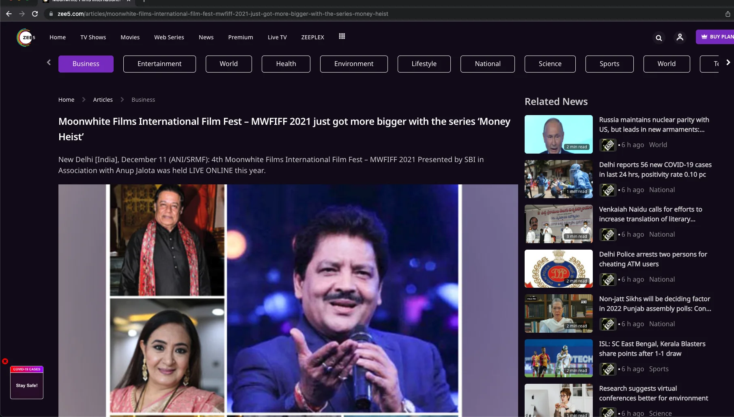734x417 pixels.
Task: Click the main article collage image
Action: tap(288, 301)
